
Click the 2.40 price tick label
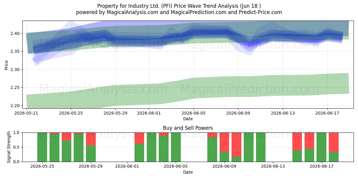pos(16,33)
